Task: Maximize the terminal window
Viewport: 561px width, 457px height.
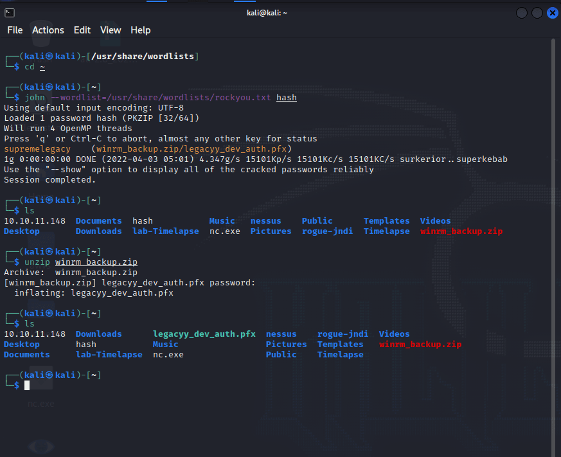Action: pos(537,13)
